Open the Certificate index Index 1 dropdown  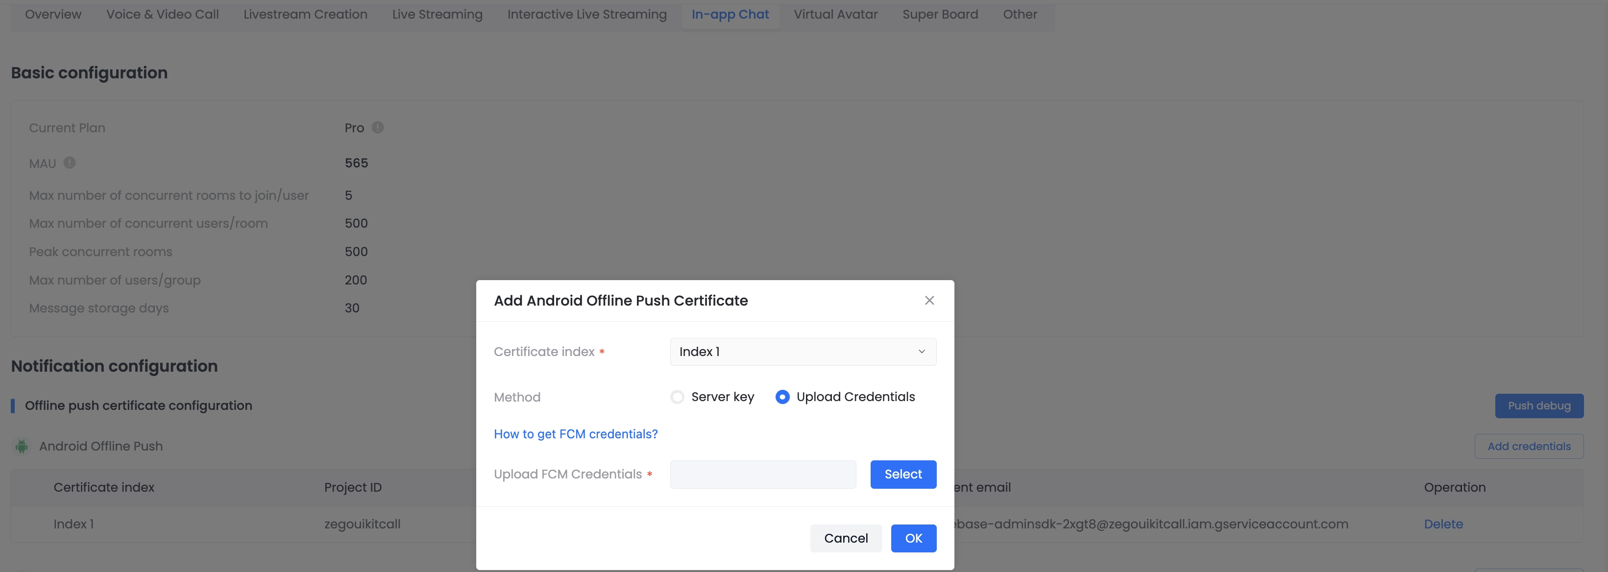click(x=803, y=352)
